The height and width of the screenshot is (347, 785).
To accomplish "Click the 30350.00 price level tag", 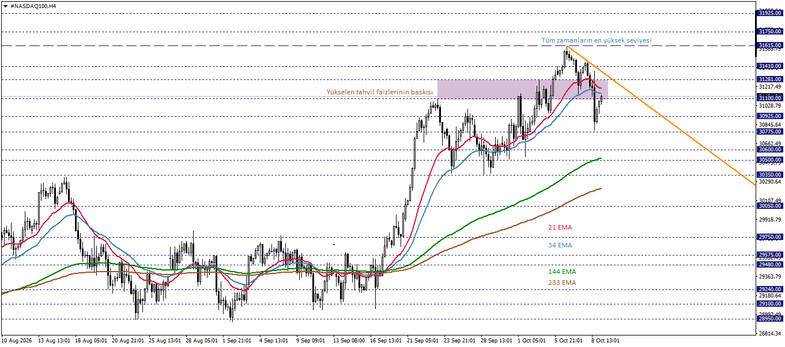I will [770, 175].
